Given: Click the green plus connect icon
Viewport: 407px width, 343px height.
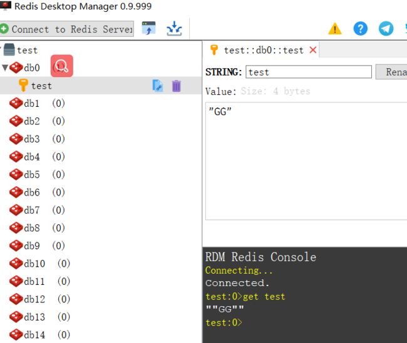Looking at the screenshot, I should tap(4, 29).
